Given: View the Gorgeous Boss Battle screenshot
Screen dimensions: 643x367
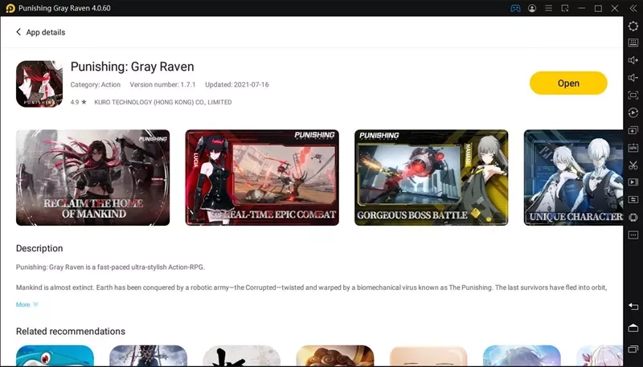Looking at the screenshot, I should (431, 177).
